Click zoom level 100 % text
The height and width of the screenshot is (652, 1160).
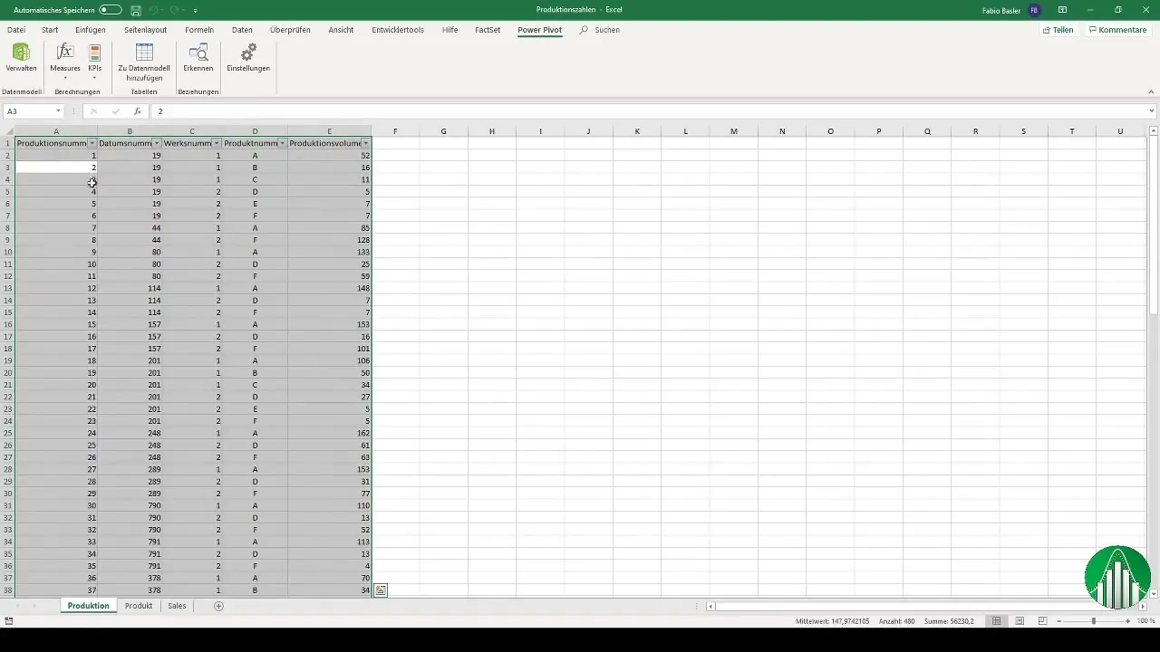(x=1146, y=621)
